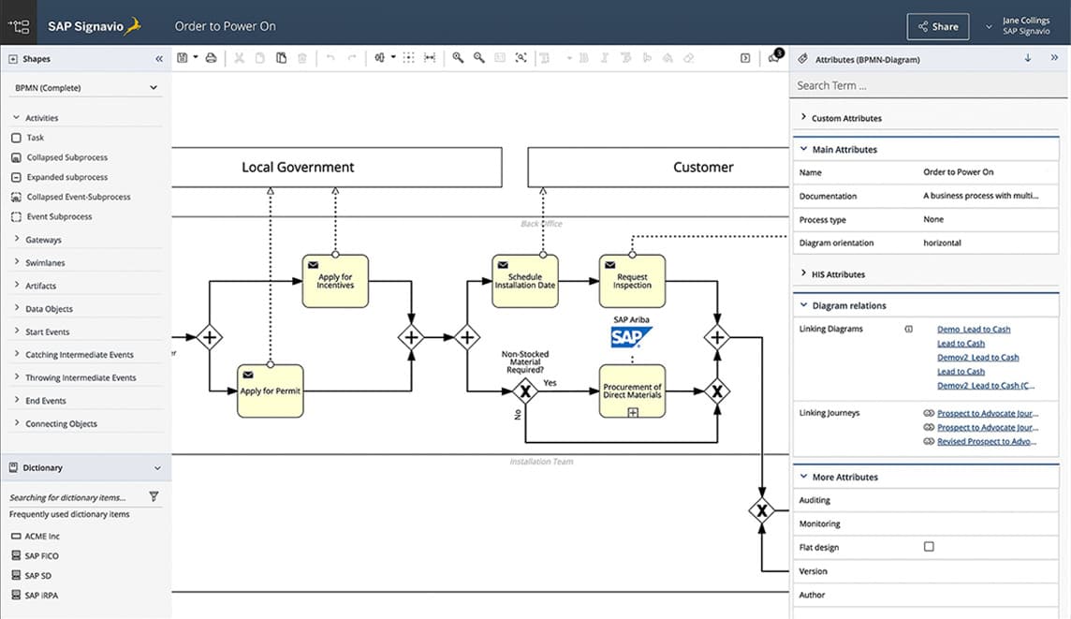The width and height of the screenshot is (1071, 619).
Task: Click the zoom to selection icon
Action: pyautogui.click(x=521, y=58)
